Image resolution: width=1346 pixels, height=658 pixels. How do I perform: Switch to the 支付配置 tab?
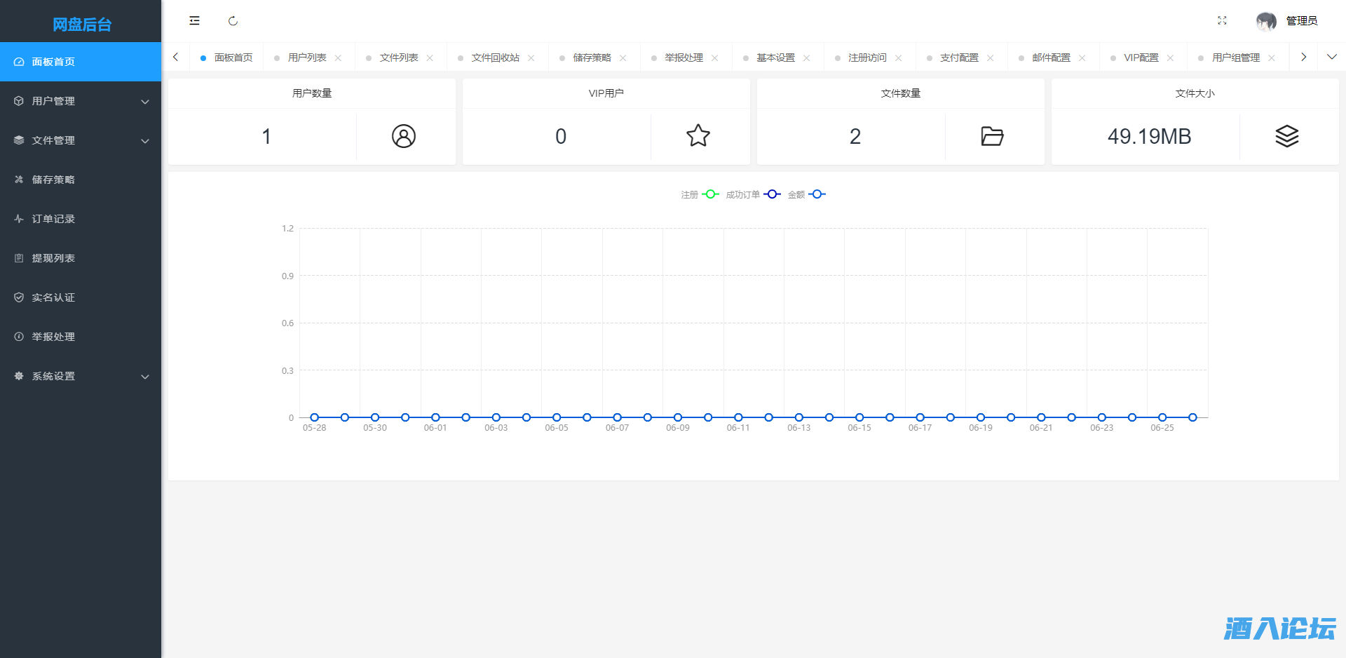958,58
